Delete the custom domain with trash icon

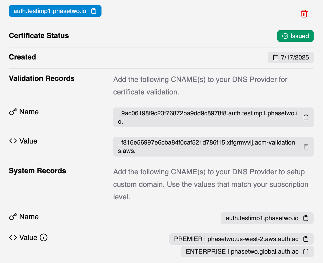click(304, 14)
